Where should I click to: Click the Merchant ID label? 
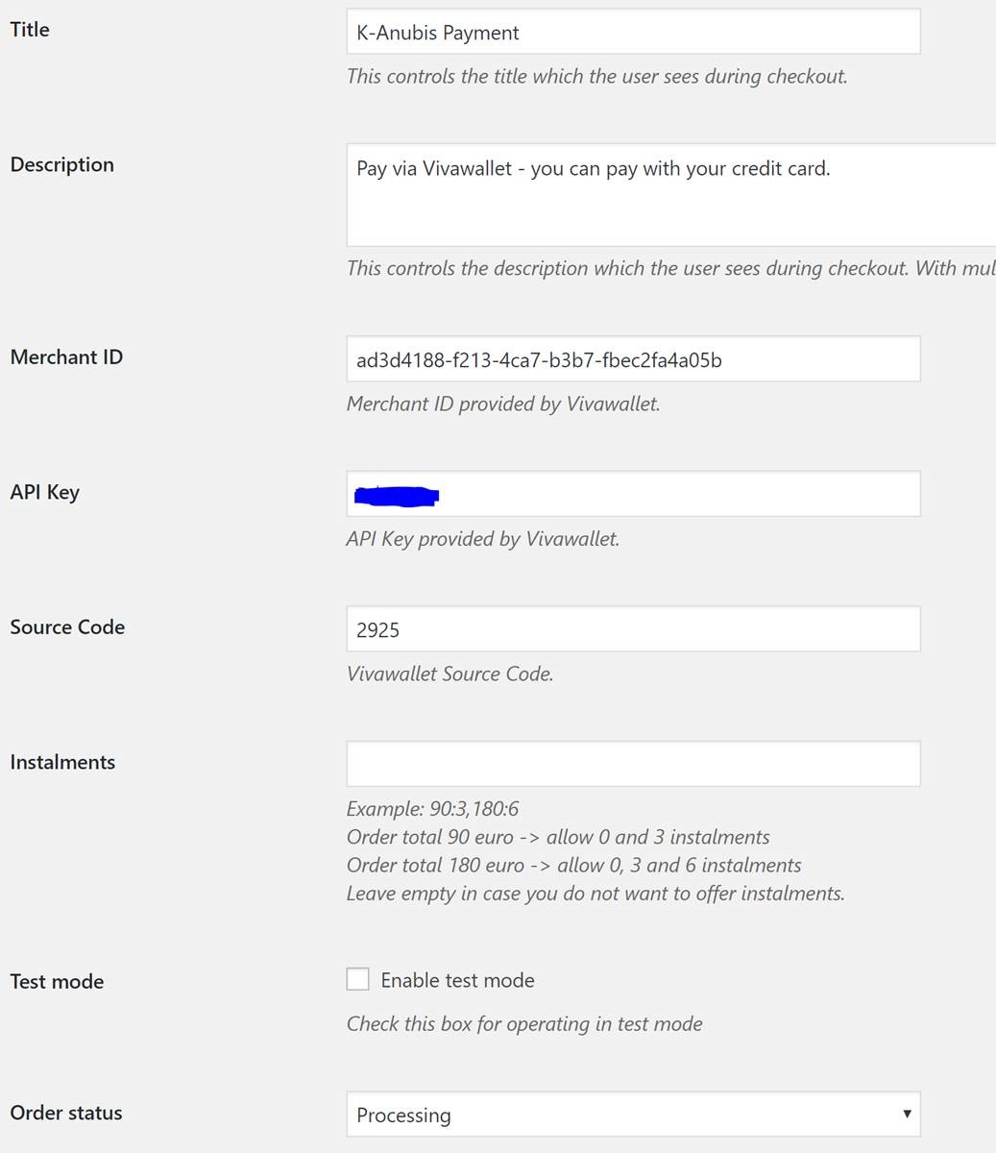click(66, 356)
